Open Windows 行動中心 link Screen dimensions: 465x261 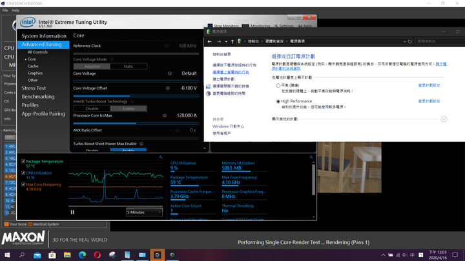[228, 126]
